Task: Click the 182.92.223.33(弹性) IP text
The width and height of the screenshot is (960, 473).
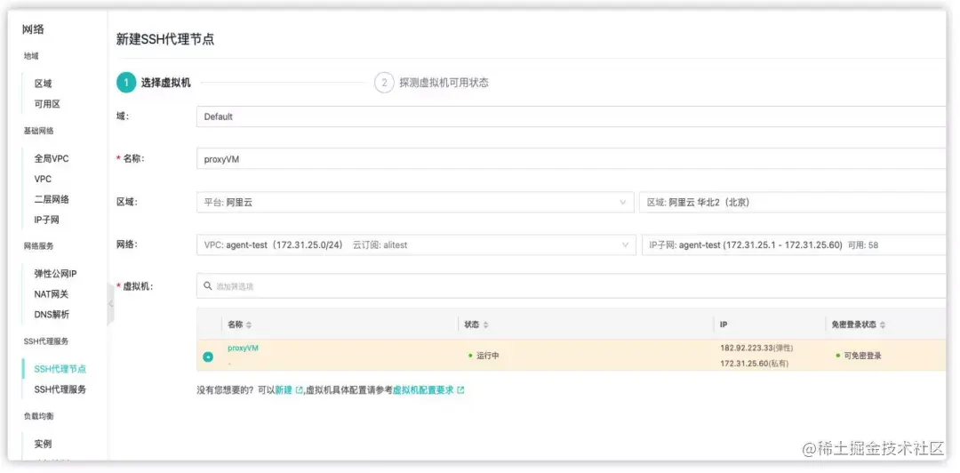Action: (x=756, y=348)
